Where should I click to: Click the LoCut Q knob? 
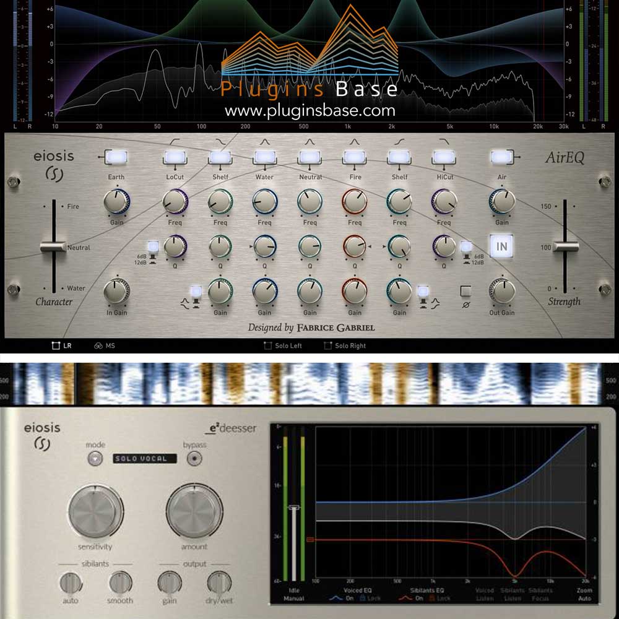[x=175, y=246]
